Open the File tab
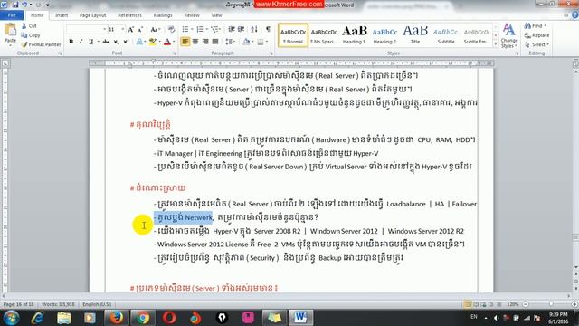 [x=12, y=15]
